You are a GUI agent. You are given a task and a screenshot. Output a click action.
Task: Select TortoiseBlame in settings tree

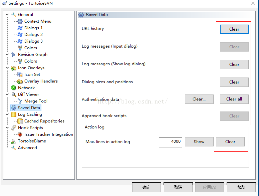[32, 141]
